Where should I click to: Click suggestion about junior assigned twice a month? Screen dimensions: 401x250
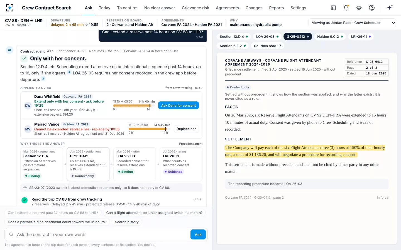click(x=154, y=213)
